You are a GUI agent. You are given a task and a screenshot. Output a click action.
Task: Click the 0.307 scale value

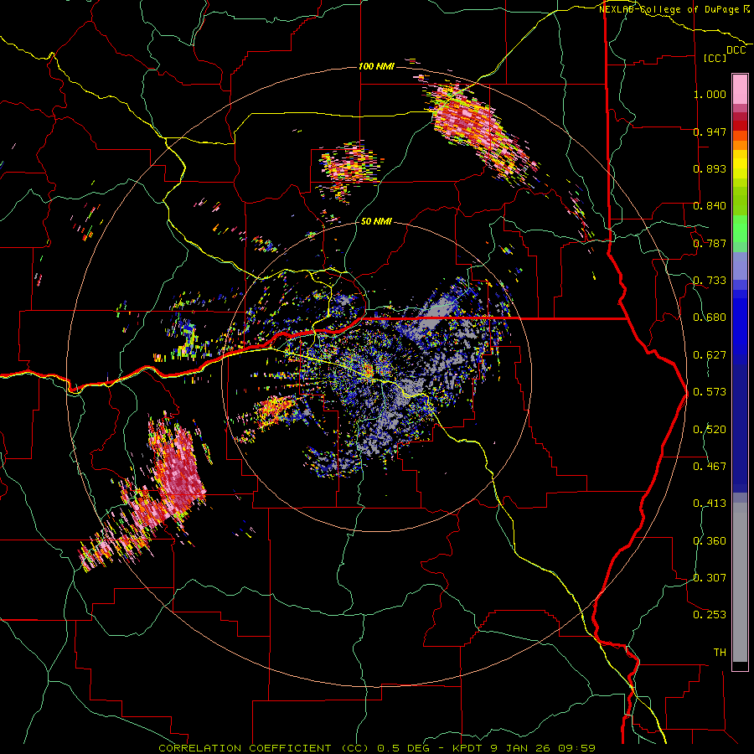coord(710,578)
